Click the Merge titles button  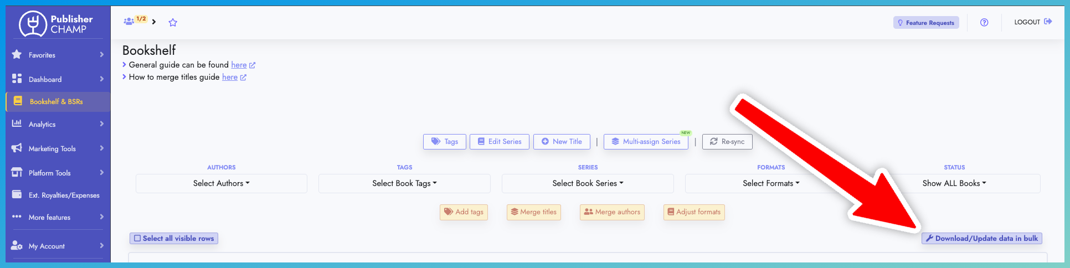point(533,212)
